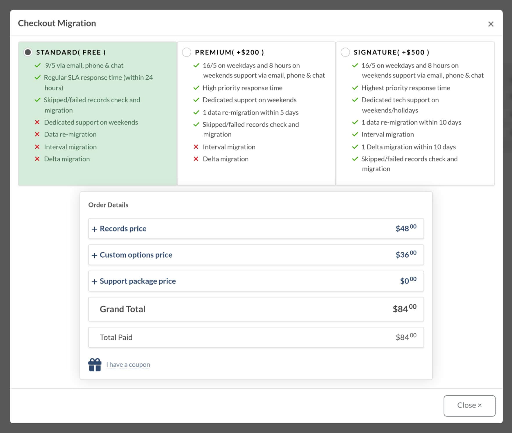The width and height of the screenshot is (512, 433).
Task: Click the Records price $48.00 amount
Action: click(x=406, y=228)
